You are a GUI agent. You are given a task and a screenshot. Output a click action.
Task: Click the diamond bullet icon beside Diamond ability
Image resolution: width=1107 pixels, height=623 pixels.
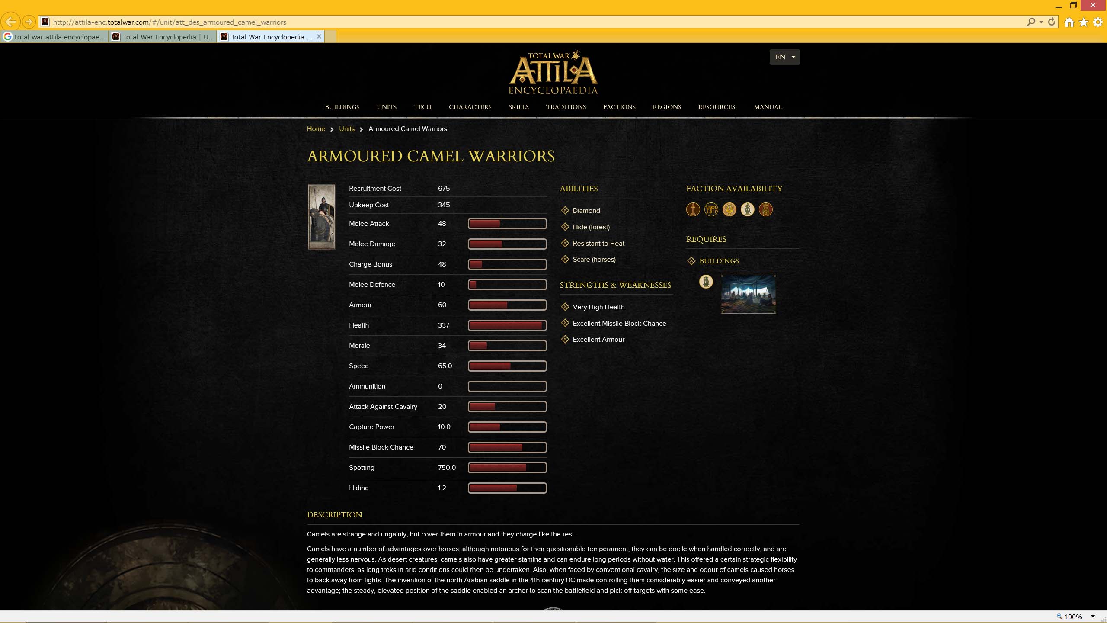click(565, 210)
